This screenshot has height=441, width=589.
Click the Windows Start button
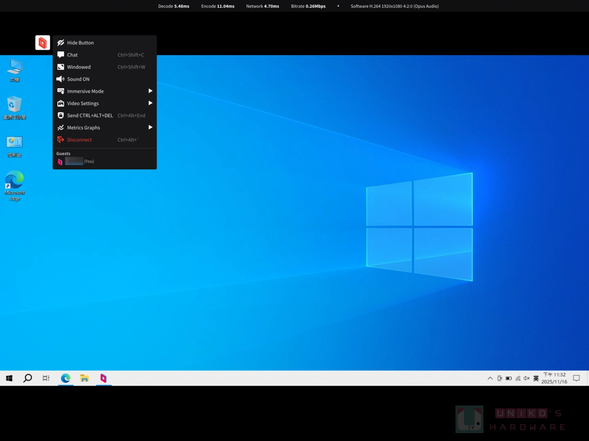tap(9, 378)
